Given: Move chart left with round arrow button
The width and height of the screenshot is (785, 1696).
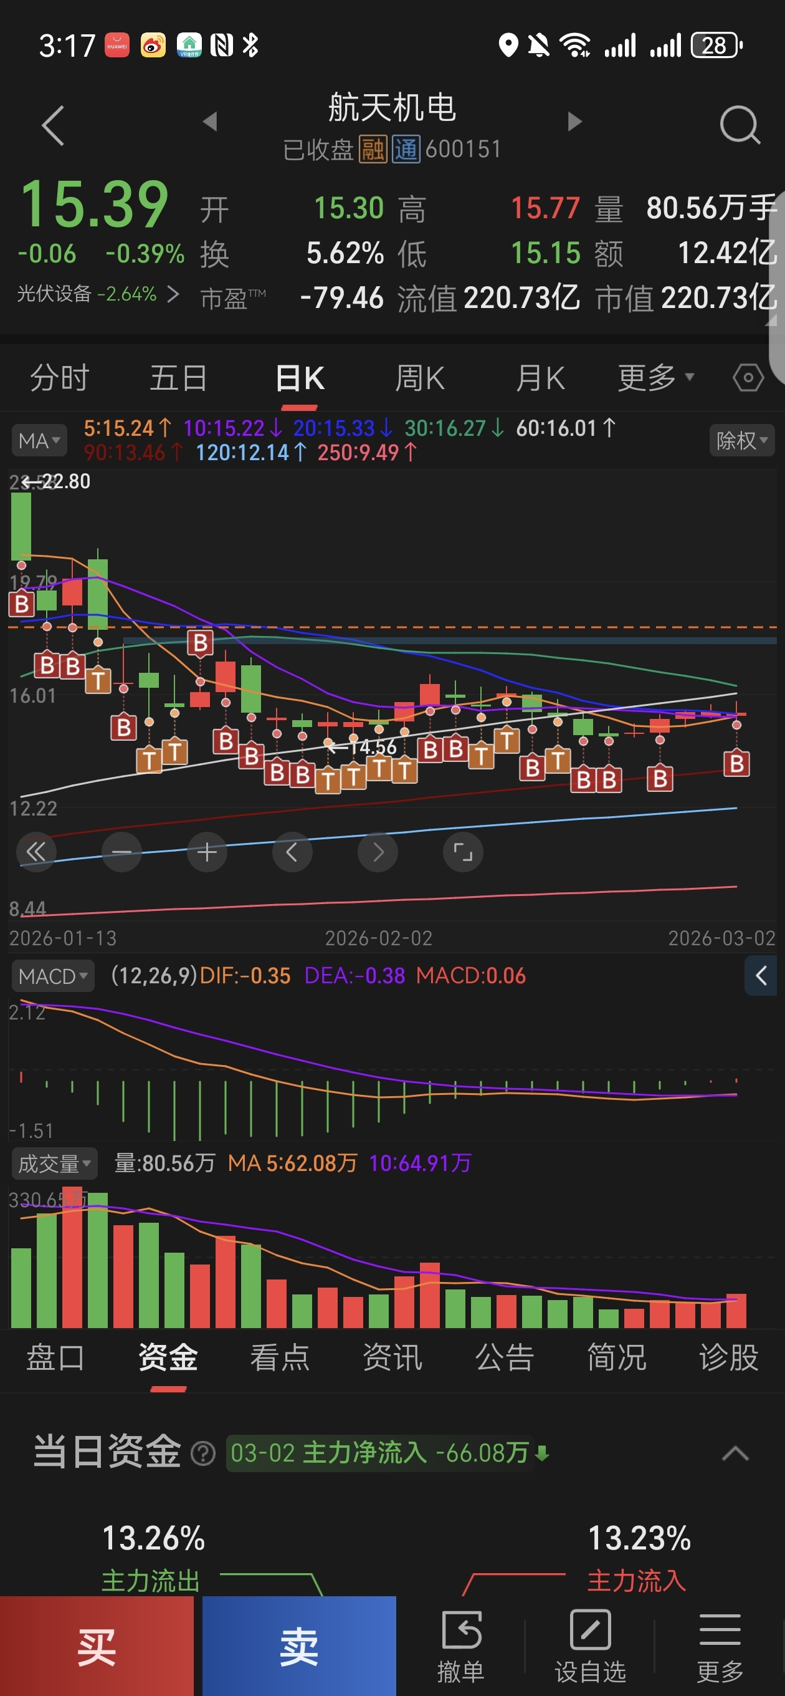Looking at the screenshot, I should pyautogui.click(x=292, y=852).
